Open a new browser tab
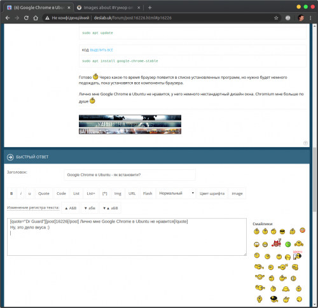The height and width of the screenshot is (308, 318). coord(150,8)
